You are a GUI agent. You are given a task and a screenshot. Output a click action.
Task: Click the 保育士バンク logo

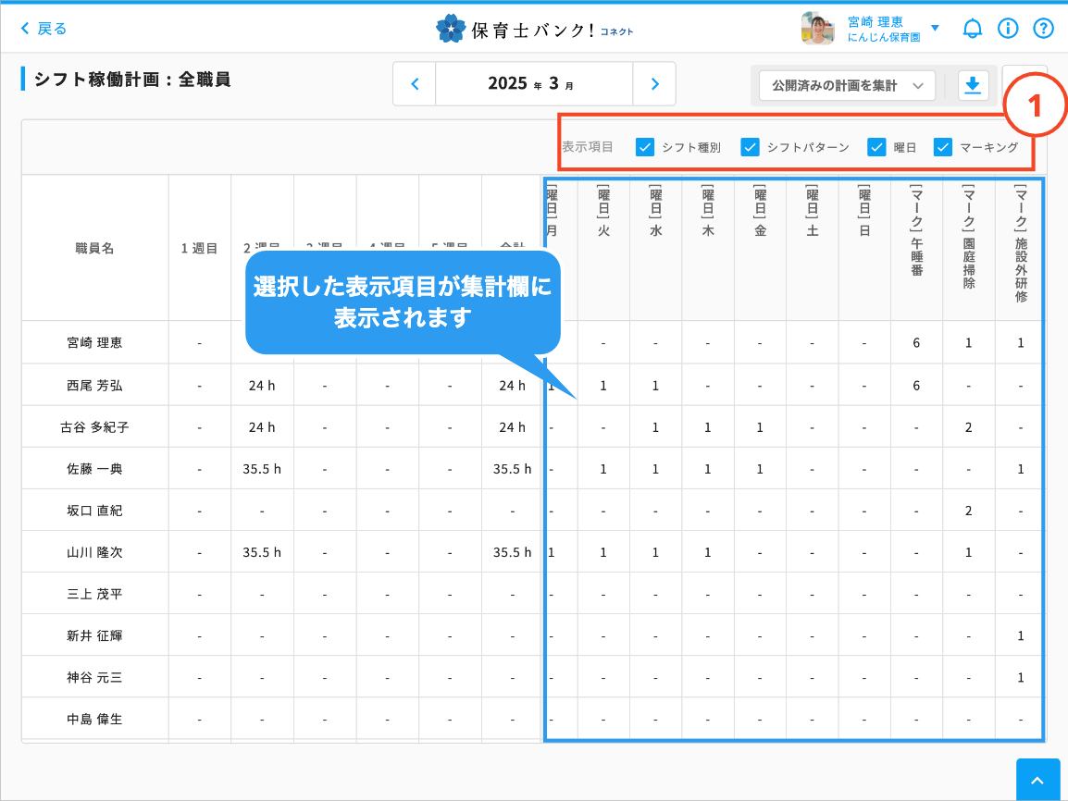pyautogui.click(x=534, y=29)
